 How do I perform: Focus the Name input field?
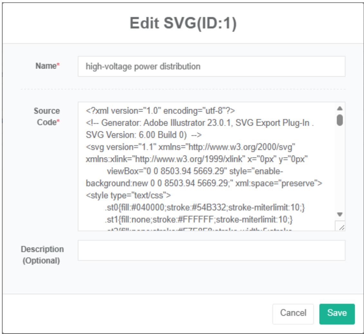[x=211, y=67]
